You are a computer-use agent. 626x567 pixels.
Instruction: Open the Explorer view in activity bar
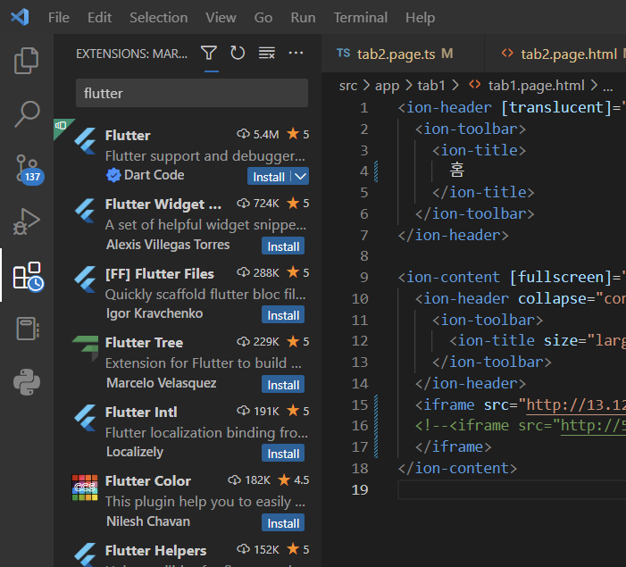click(27, 61)
